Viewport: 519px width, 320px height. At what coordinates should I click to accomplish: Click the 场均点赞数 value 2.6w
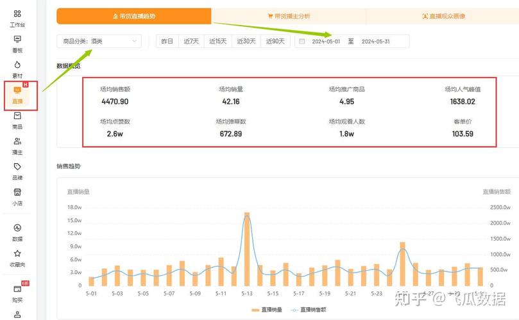[x=115, y=134]
